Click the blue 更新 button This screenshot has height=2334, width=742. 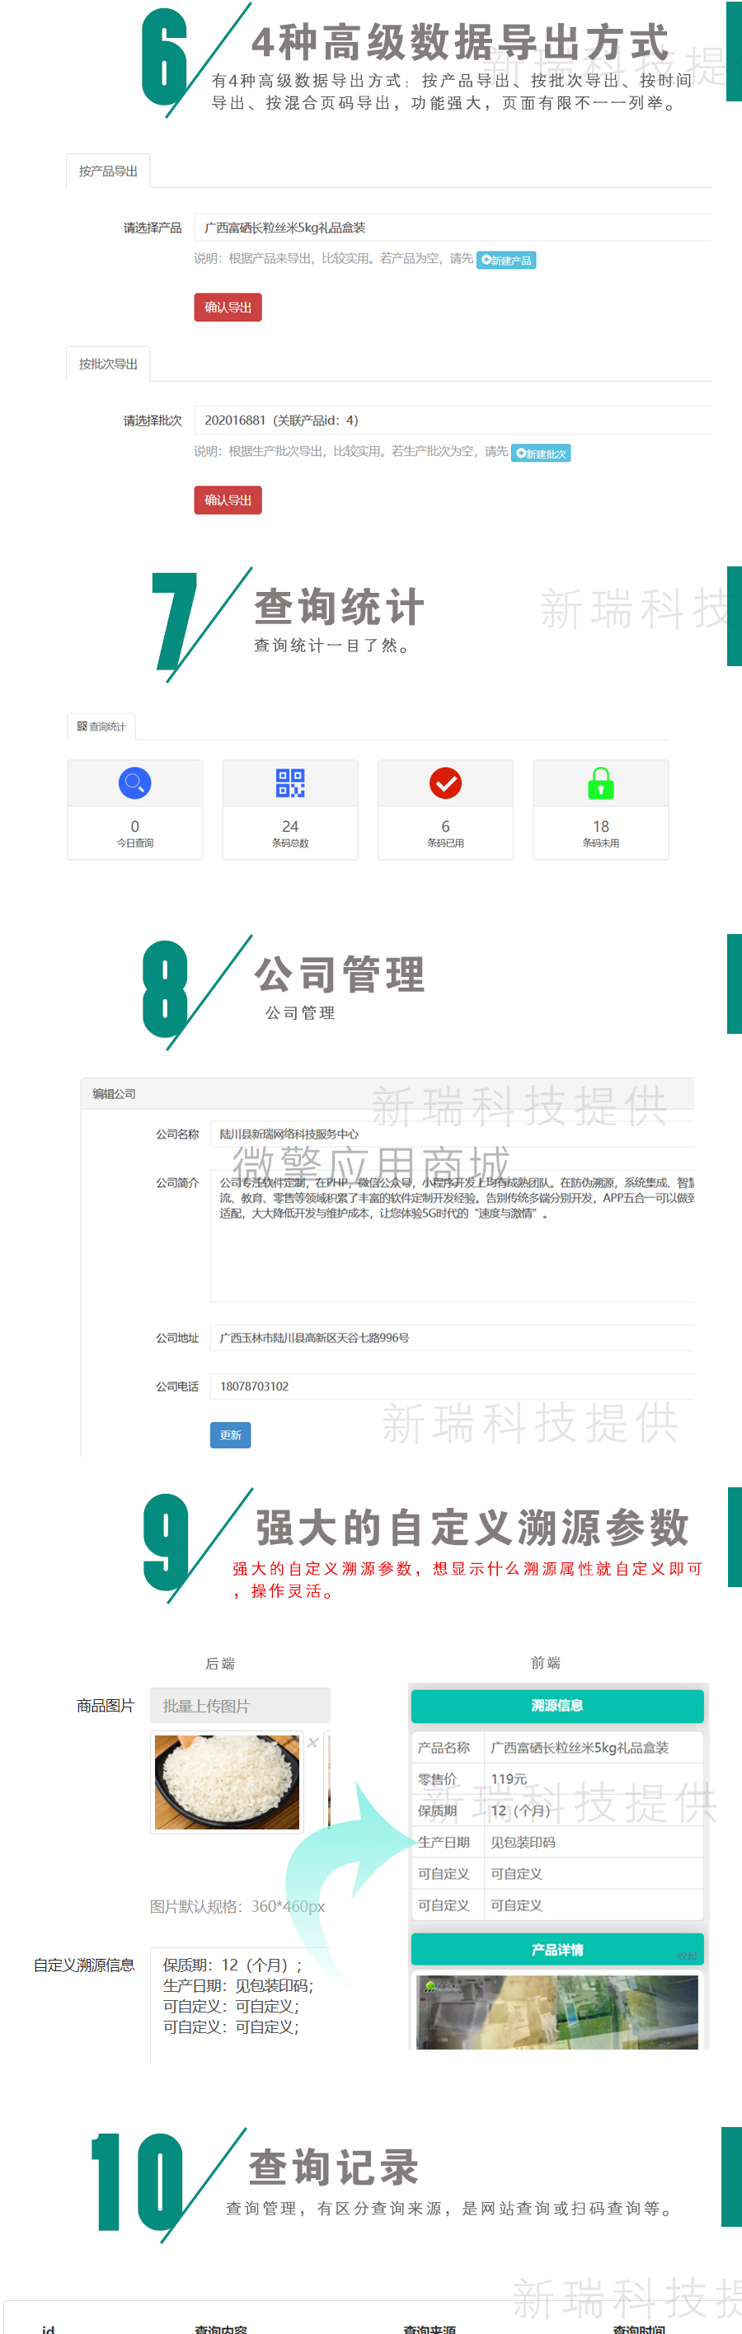point(230,1435)
